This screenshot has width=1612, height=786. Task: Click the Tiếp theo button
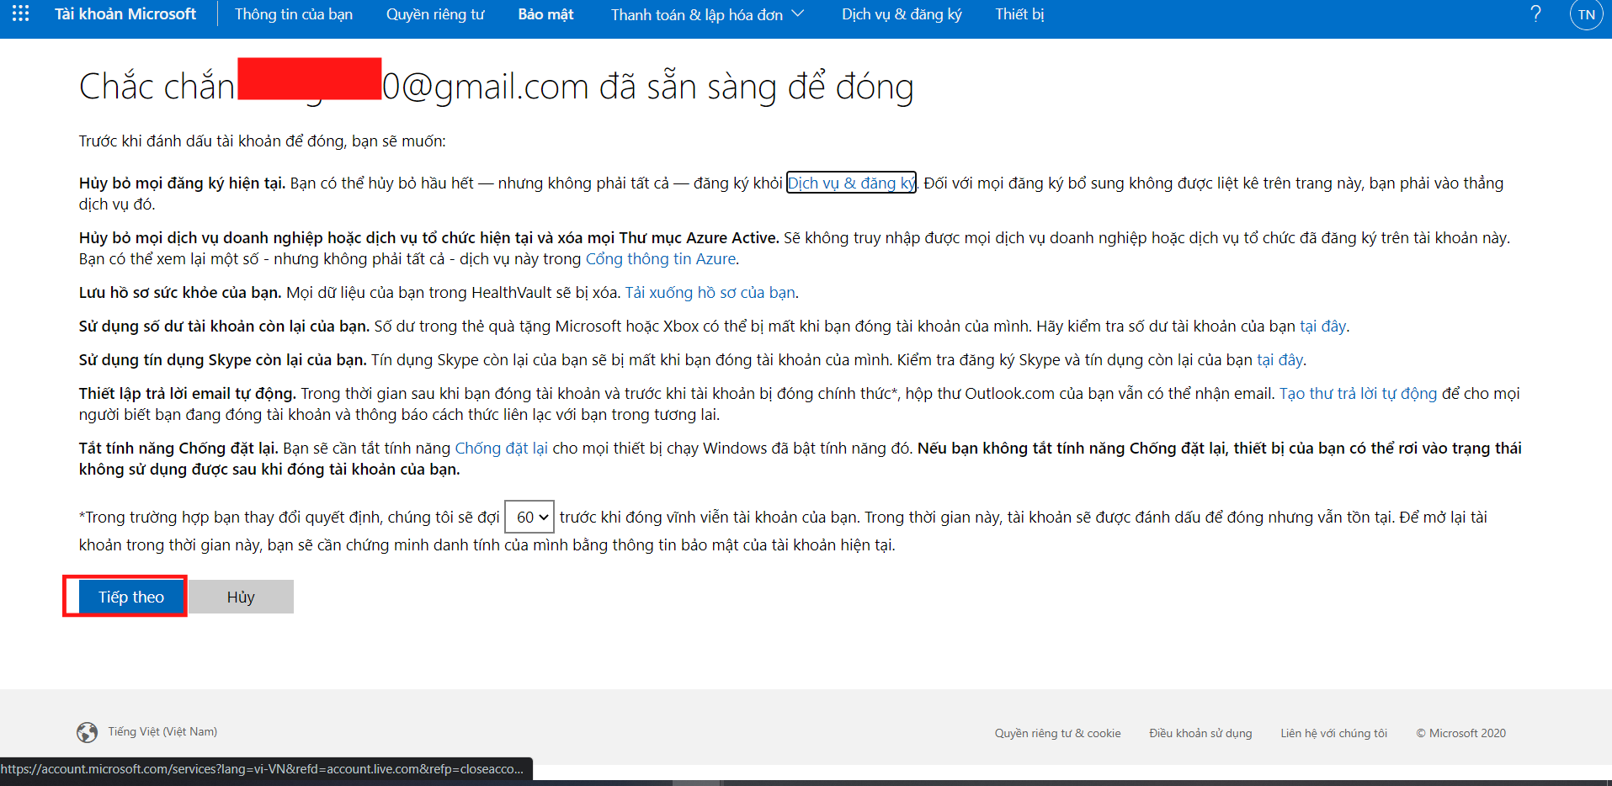pos(131,597)
